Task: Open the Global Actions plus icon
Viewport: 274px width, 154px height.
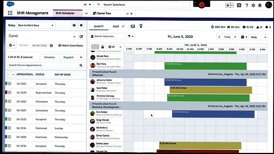Action: (239, 5)
